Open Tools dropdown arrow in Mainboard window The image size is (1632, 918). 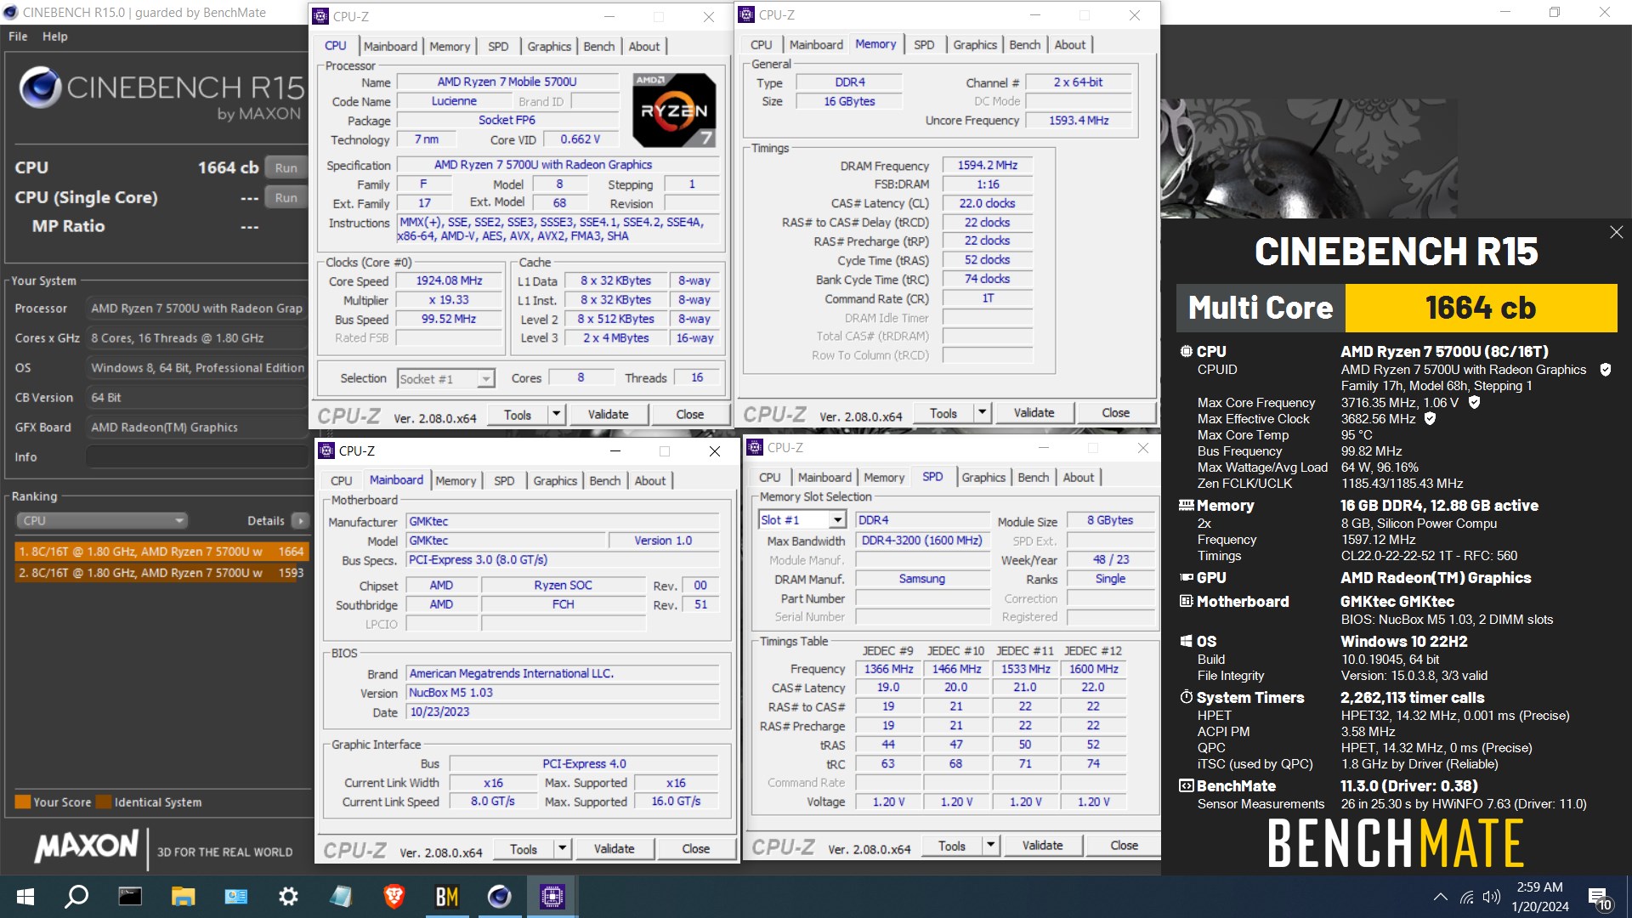pos(562,849)
